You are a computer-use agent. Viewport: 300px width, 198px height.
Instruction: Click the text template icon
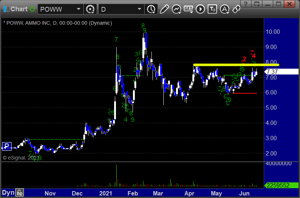[212, 9]
